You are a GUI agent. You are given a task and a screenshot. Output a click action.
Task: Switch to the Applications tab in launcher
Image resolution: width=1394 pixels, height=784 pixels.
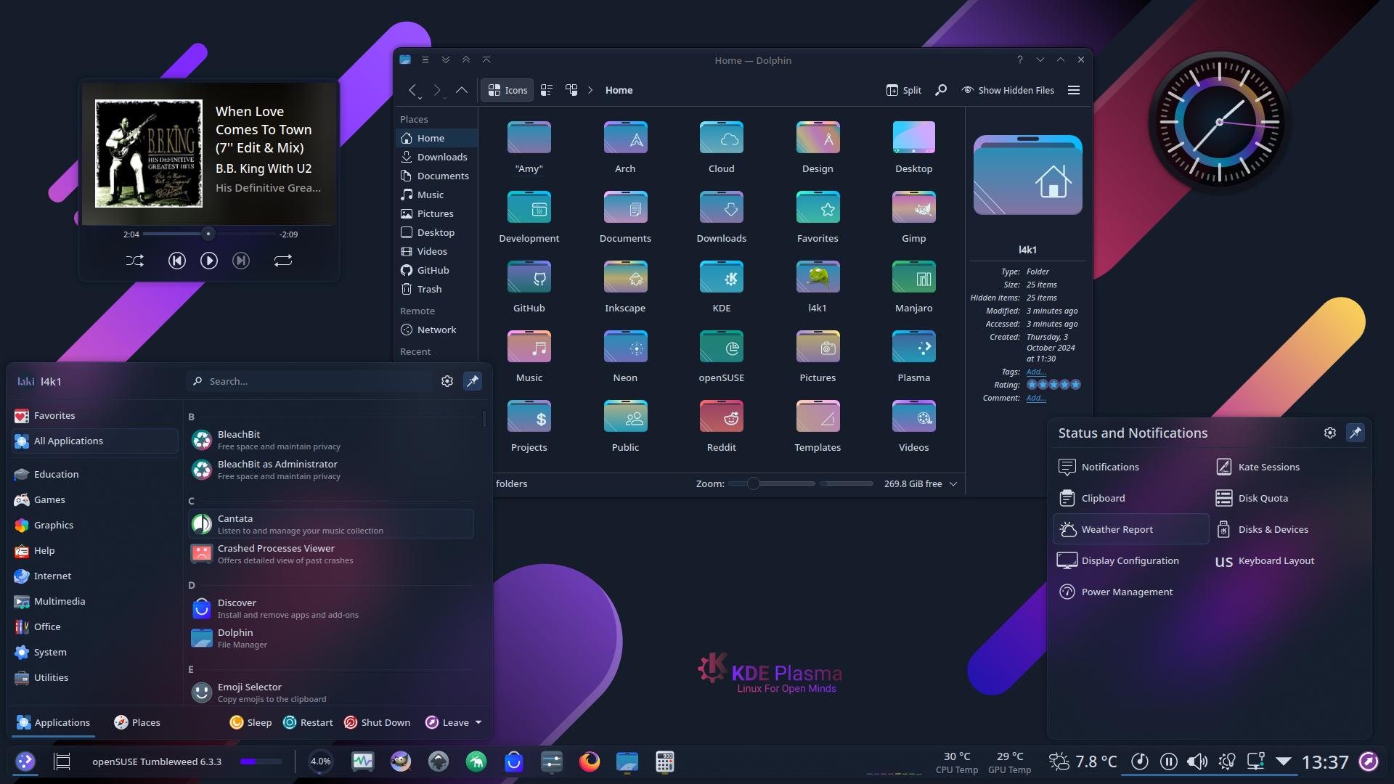(x=54, y=722)
